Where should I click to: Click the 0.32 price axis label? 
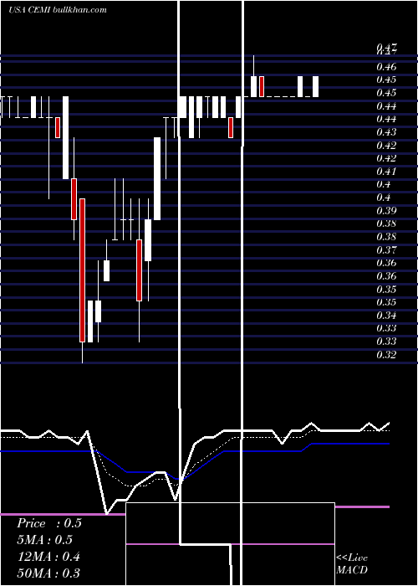386,354
